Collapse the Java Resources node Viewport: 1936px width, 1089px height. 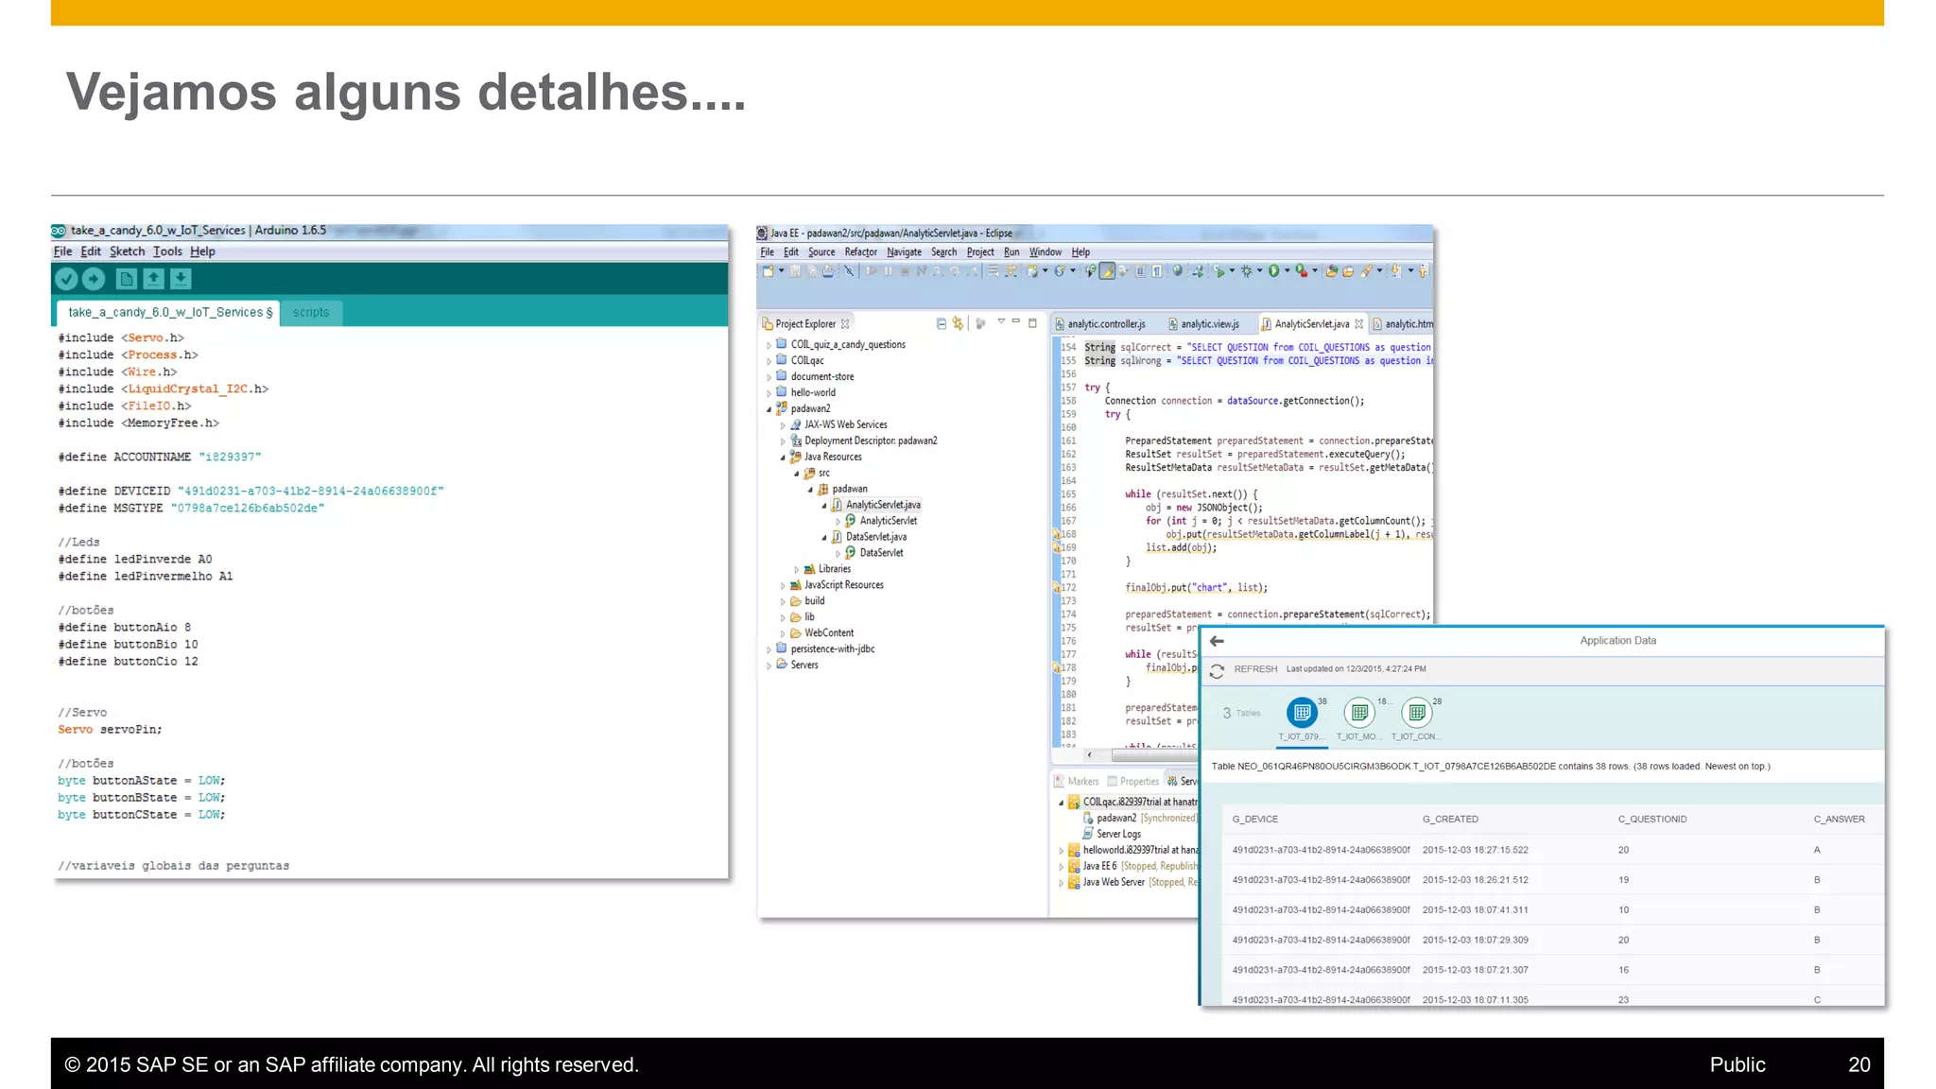pos(783,458)
